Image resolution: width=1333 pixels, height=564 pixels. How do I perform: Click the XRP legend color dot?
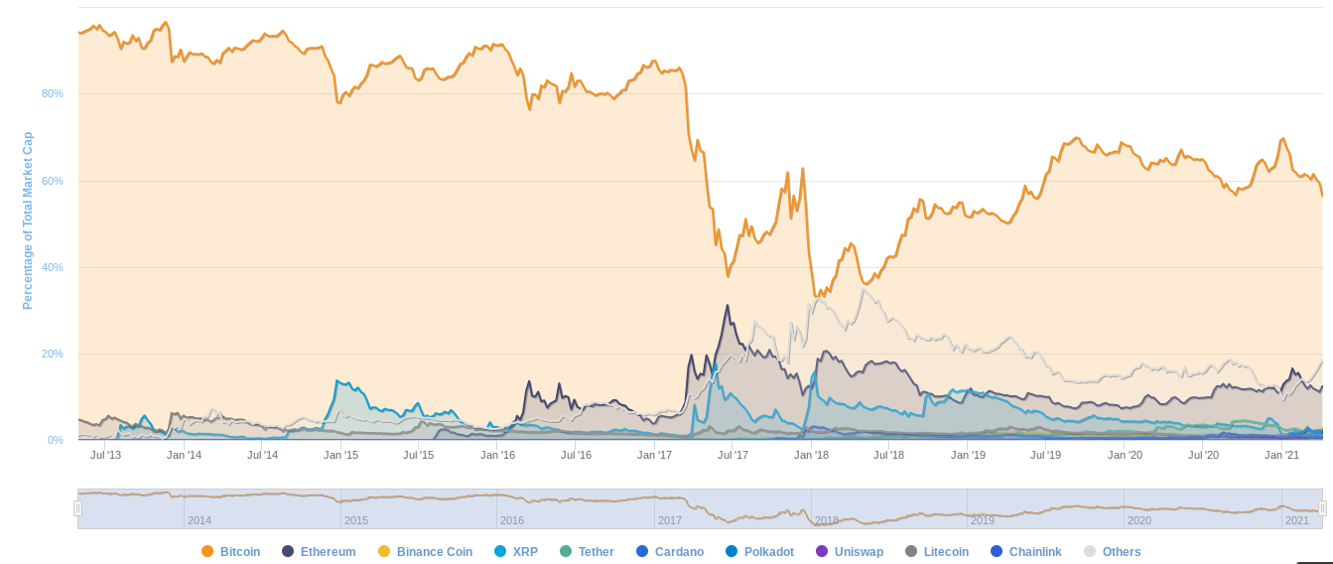(x=500, y=551)
